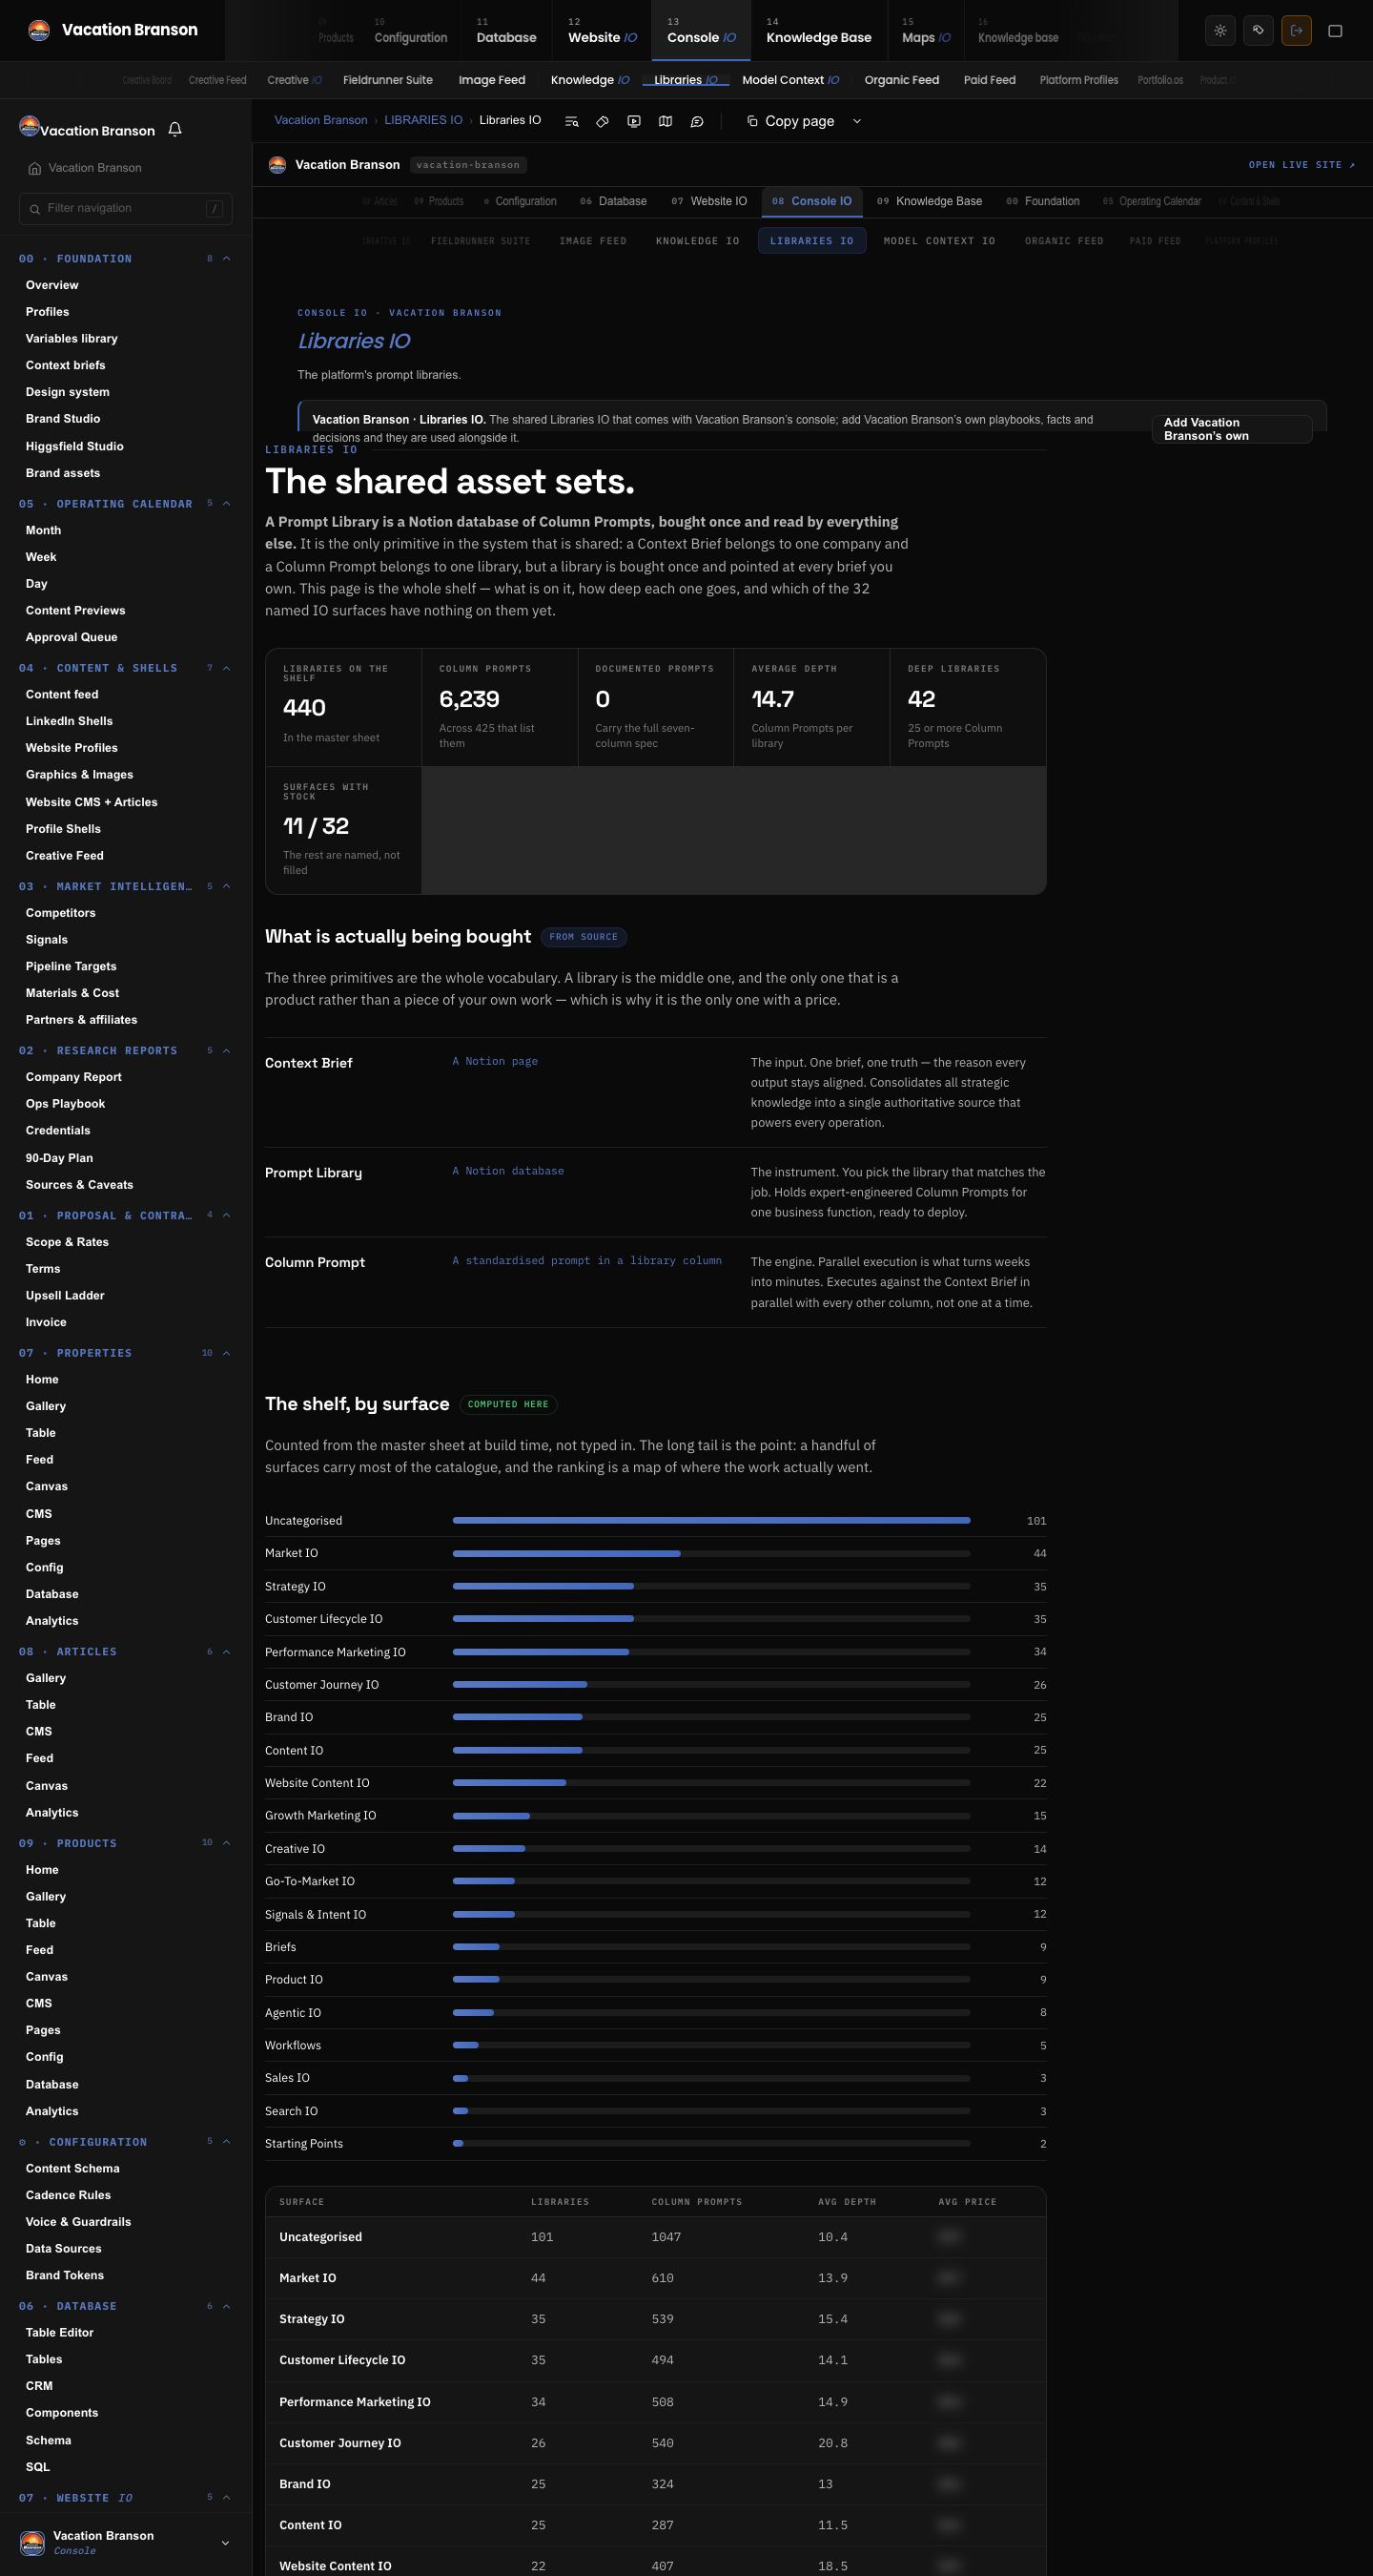The height and width of the screenshot is (2576, 1373).
Task: Open notifications with the bell icon
Action: (174, 130)
